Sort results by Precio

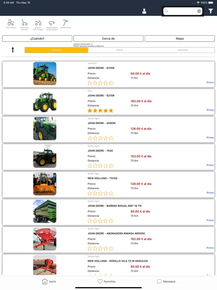120,50
